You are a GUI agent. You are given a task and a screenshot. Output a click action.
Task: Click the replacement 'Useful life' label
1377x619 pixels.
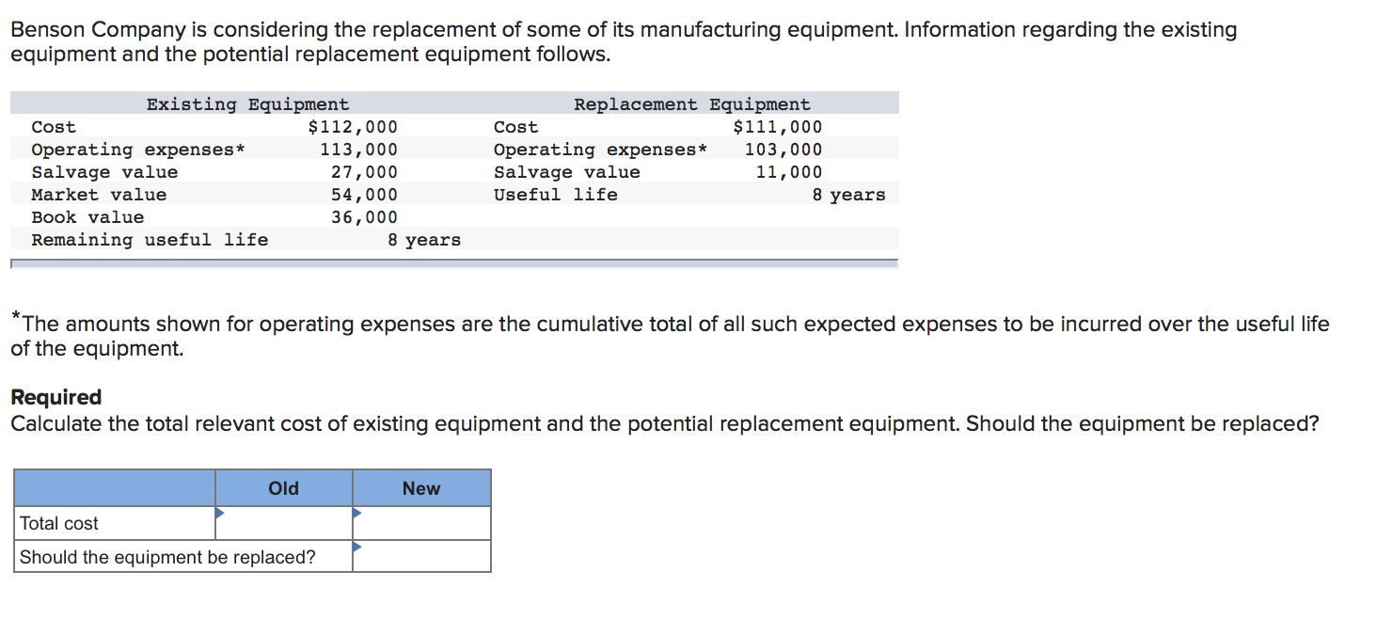coord(556,195)
